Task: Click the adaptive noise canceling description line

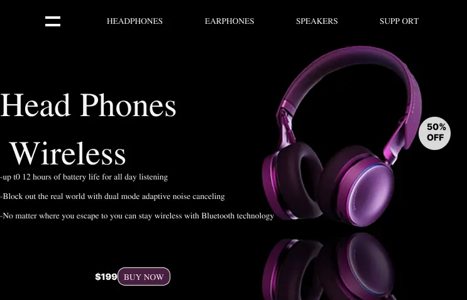Action: pyautogui.click(x=113, y=196)
